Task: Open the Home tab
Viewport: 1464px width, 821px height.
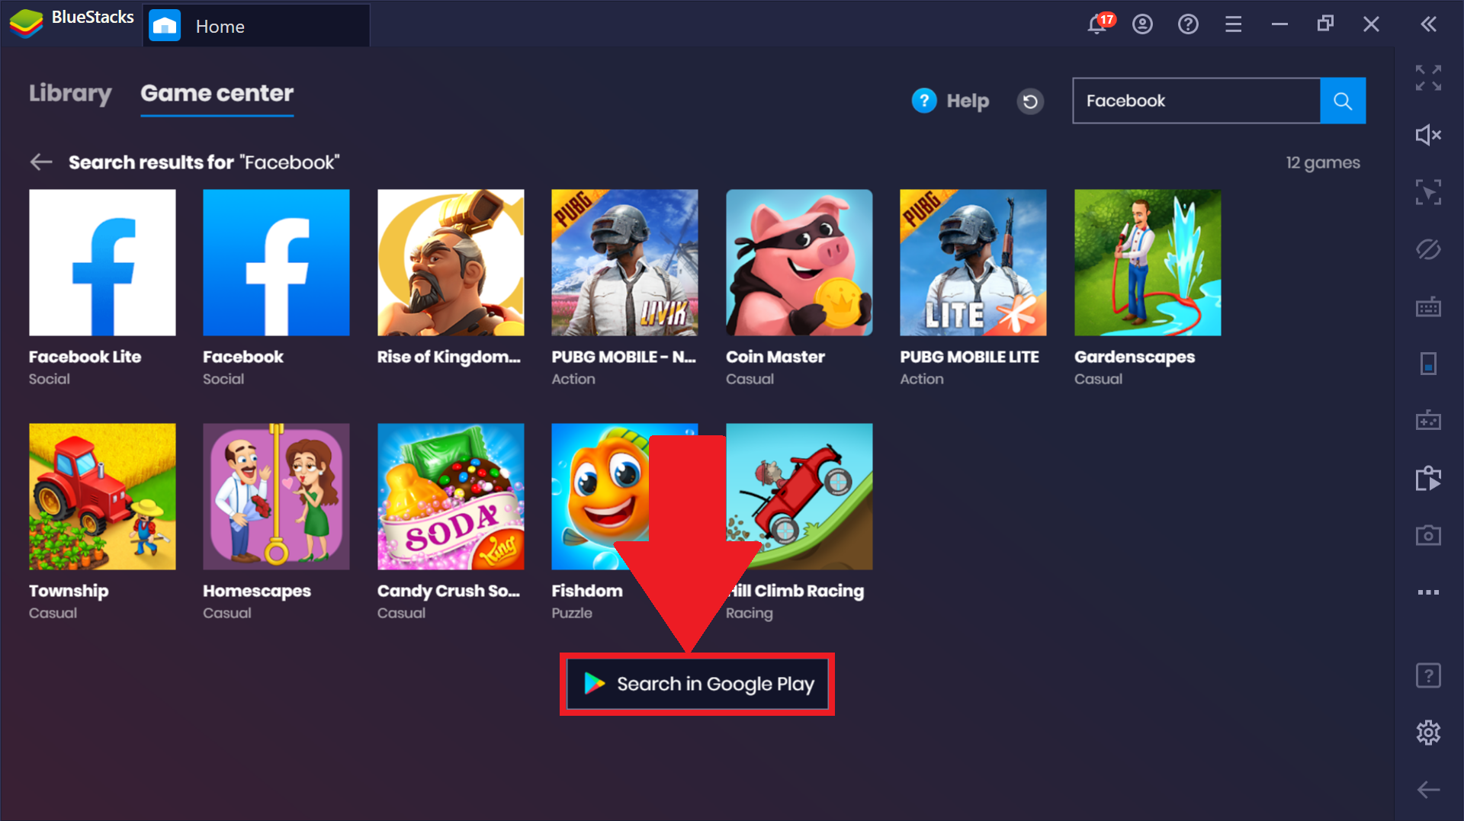Action: click(x=256, y=26)
